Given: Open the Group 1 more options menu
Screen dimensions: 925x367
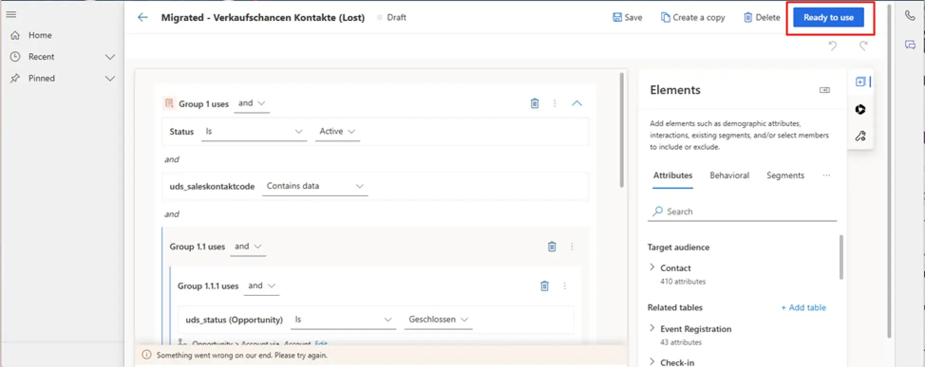Looking at the screenshot, I should [x=555, y=103].
